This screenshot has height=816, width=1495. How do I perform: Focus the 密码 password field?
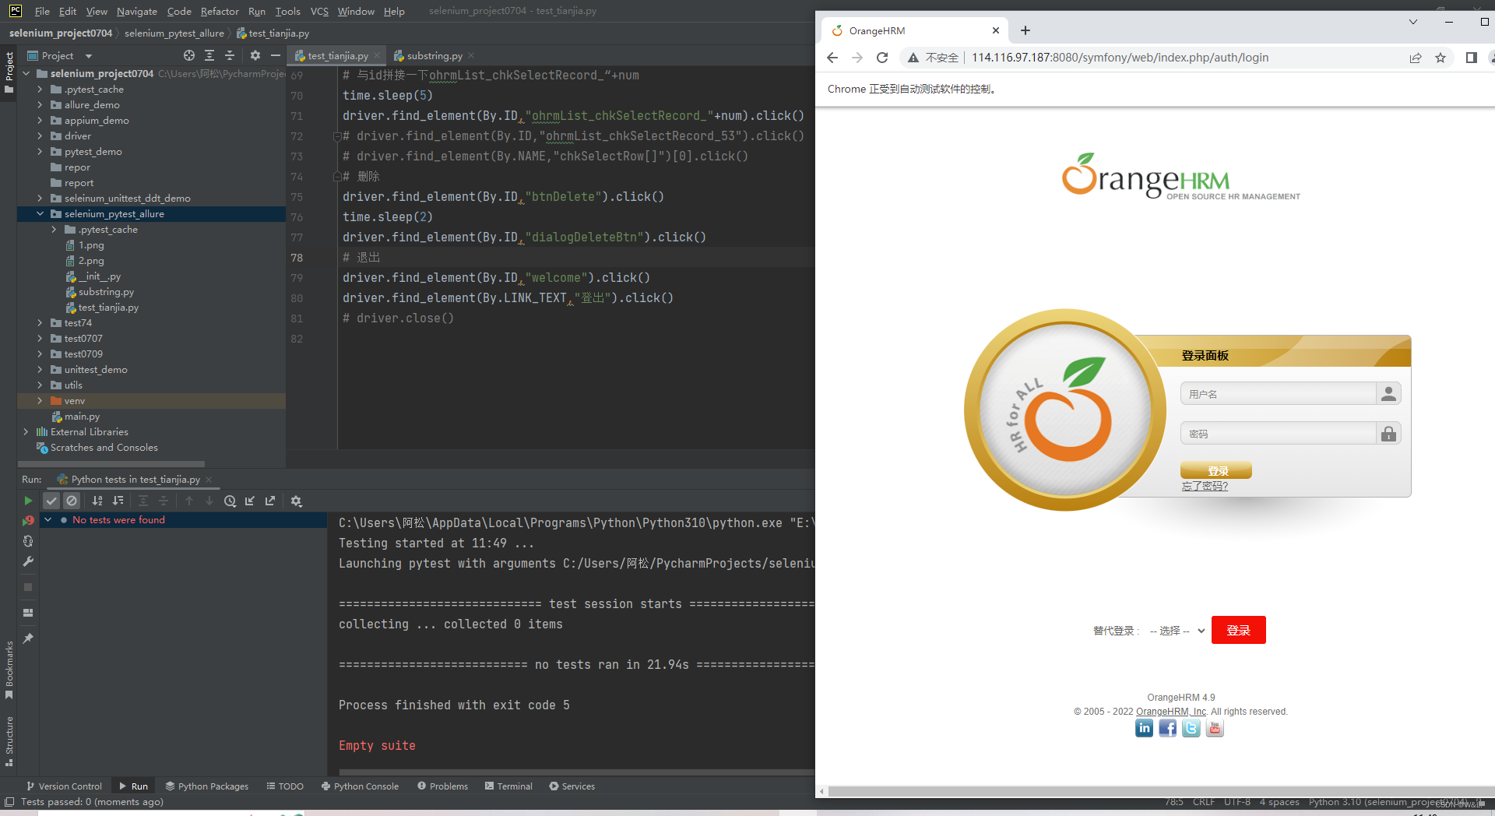tap(1279, 434)
